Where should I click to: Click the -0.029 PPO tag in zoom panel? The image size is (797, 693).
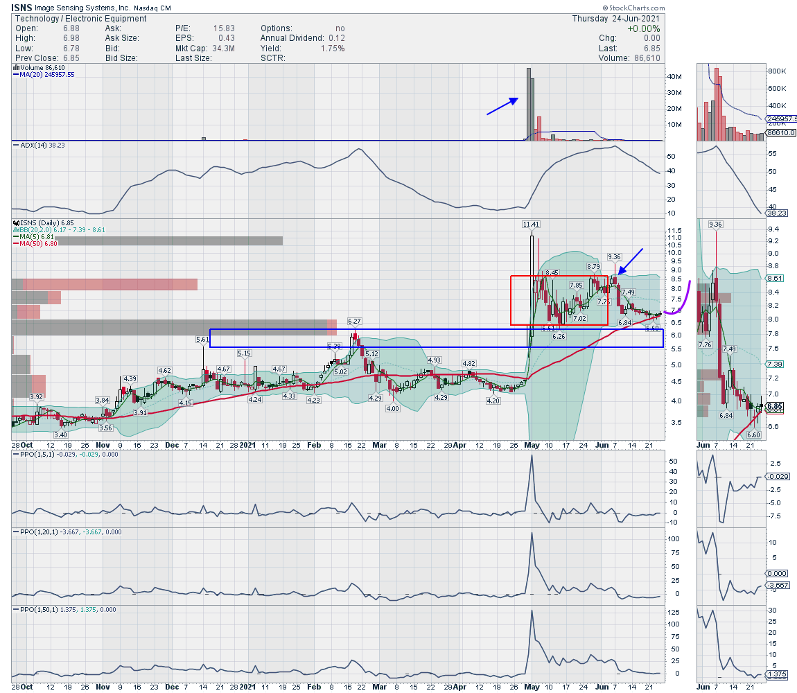[778, 476]
